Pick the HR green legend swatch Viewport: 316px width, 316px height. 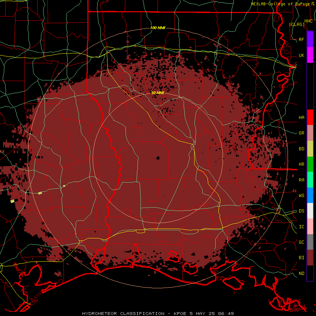coord(310,164)
